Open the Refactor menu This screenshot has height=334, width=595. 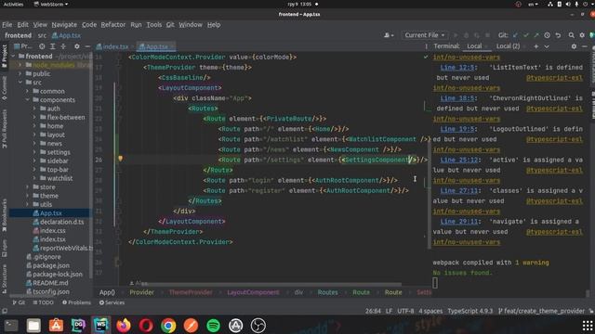tap(113, 25)
